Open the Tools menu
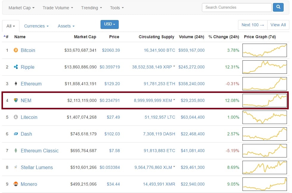Screen dimensions: 292x193 [x=117, y=8]
